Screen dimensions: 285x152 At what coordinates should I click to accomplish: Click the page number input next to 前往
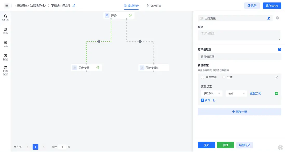[62, 147]
